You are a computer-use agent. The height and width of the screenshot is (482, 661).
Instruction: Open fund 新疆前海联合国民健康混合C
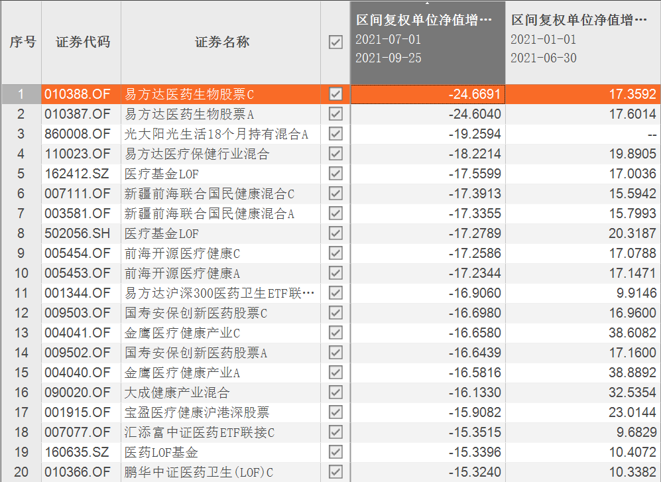click(210, 193)
